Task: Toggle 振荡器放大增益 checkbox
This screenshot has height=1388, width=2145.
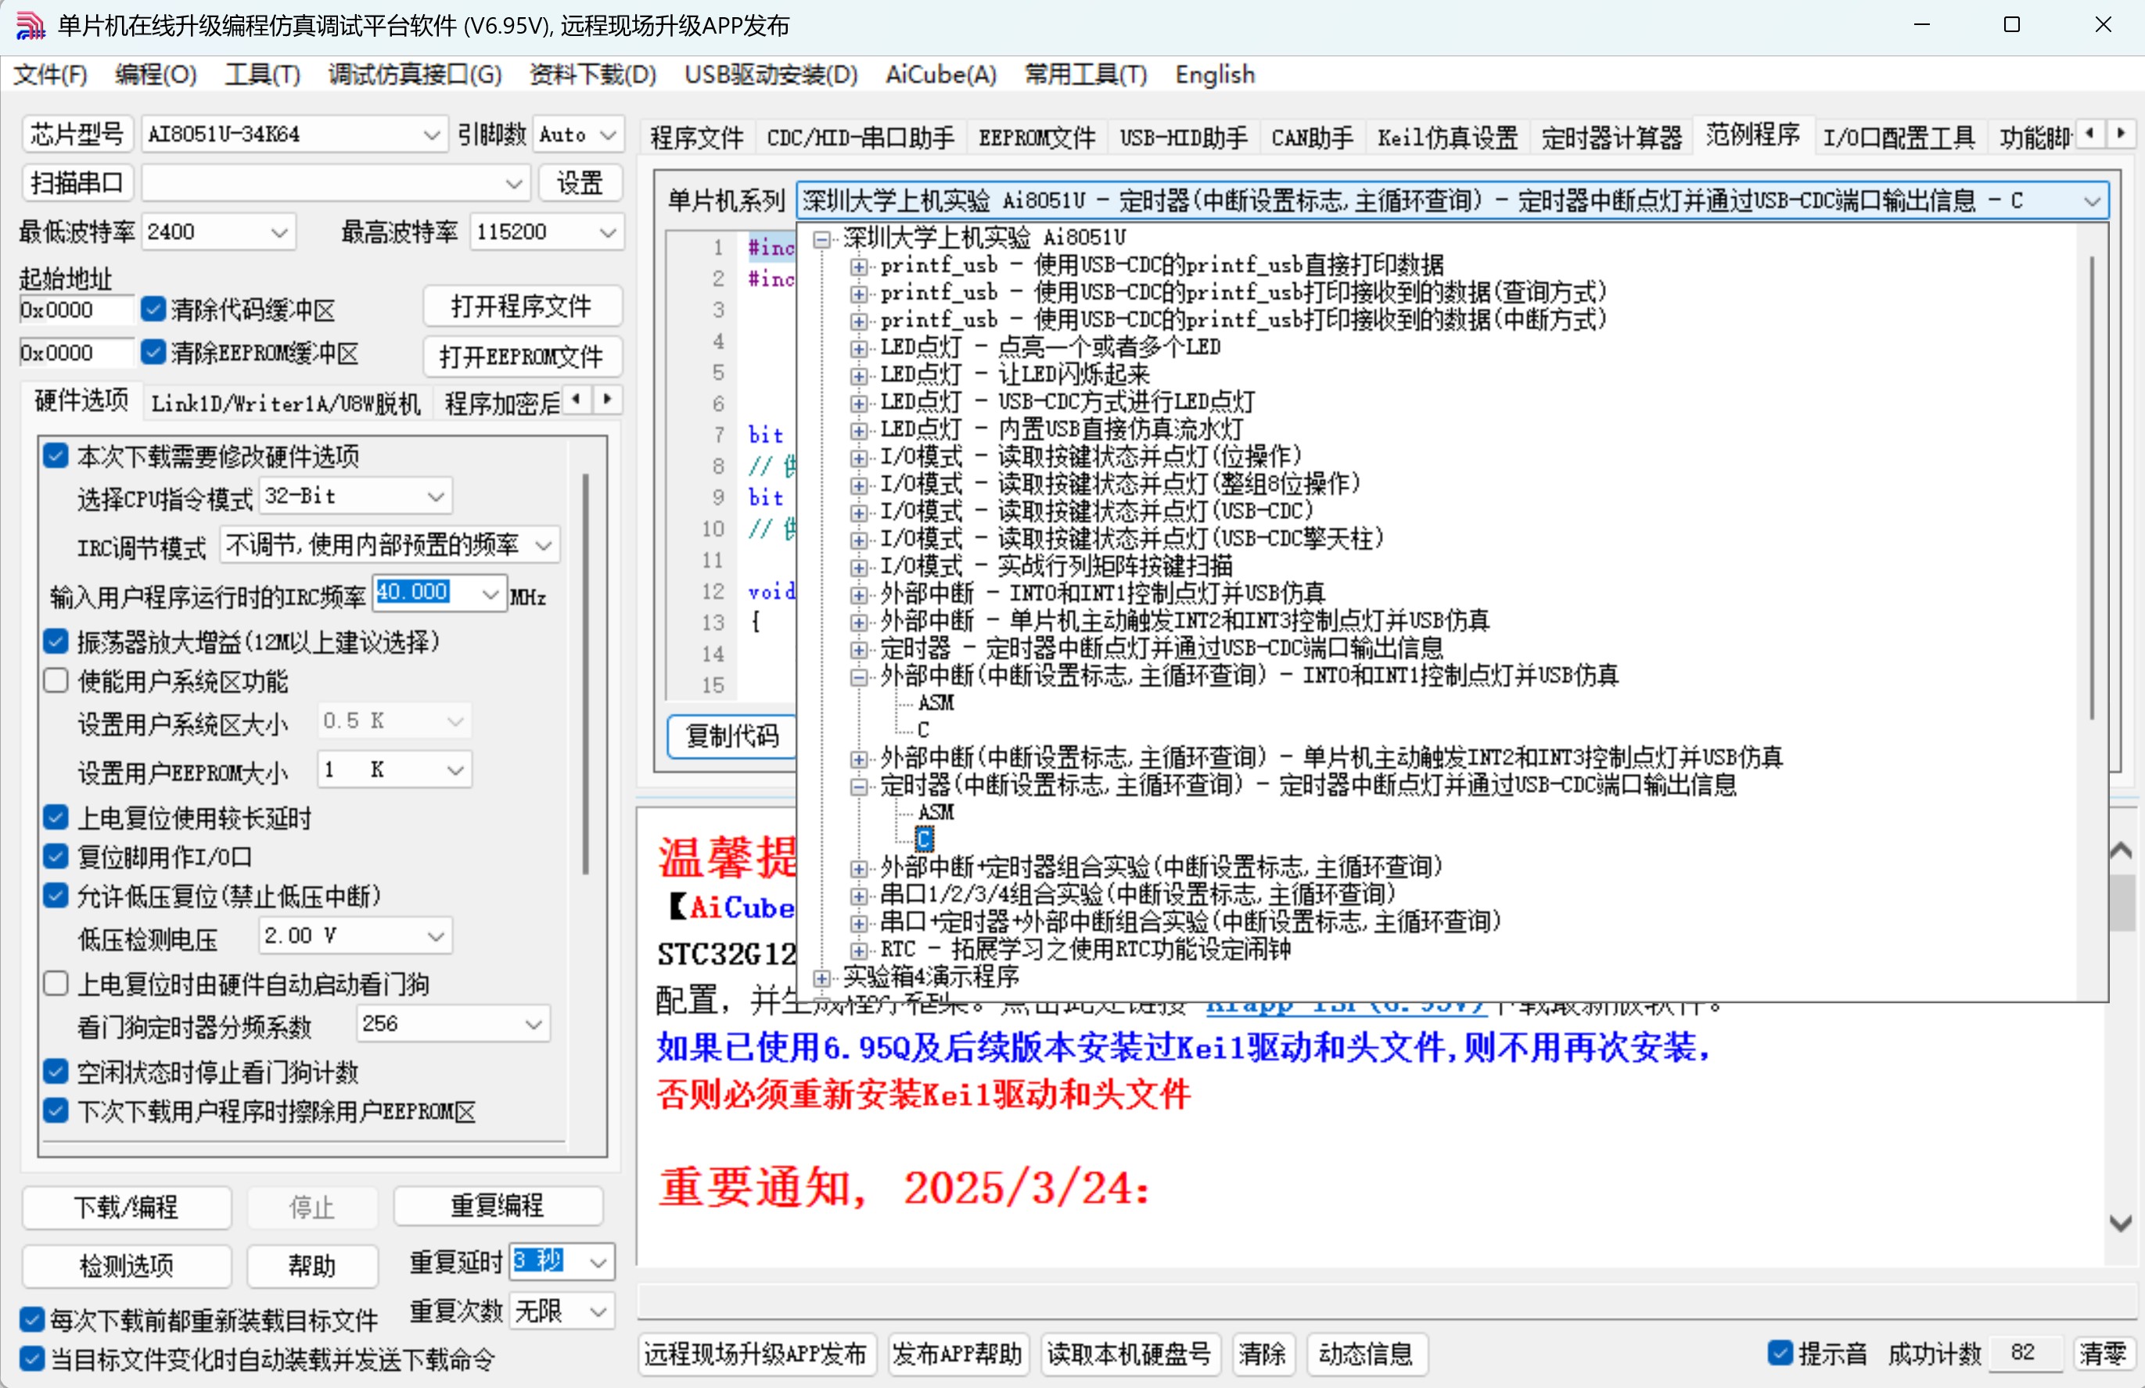Action: tap(56, 641)
